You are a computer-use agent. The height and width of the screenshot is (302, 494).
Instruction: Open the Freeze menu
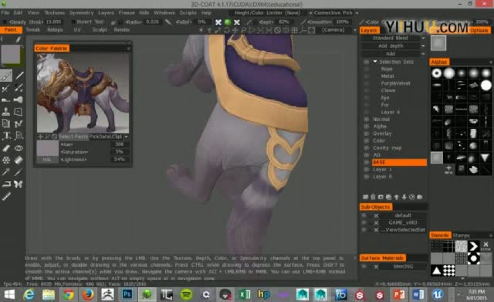tap(127, 13)
